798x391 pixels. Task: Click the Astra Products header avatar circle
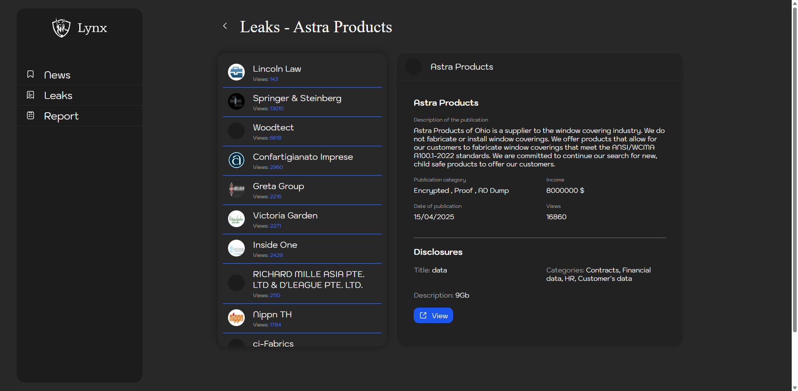pos(414,67)
